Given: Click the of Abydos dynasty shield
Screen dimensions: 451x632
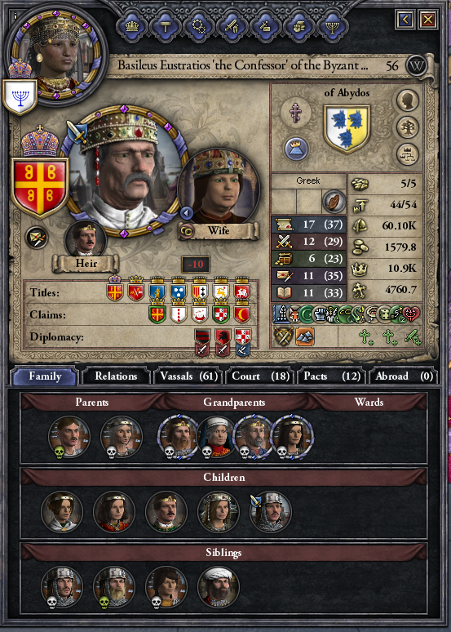Looking at the screenshot, I should [x=347, y=129].
